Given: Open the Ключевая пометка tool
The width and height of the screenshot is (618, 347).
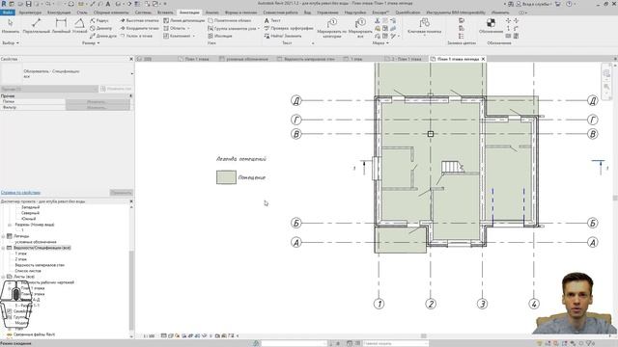Looking at the screenshot, I should click(x=425, y=26).
